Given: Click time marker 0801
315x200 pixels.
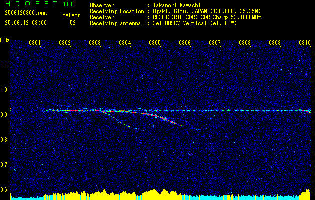Looking at the screenshot, I should (x=35, y=42).
